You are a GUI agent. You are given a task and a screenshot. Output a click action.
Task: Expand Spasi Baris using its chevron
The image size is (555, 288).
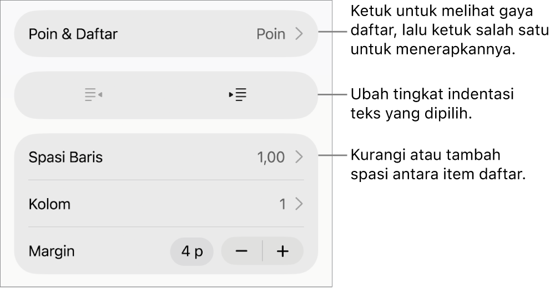point(299,156)
